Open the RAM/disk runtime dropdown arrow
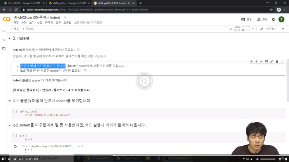The height and width of the screenshot is (162, 289). [x=253, y=29]
